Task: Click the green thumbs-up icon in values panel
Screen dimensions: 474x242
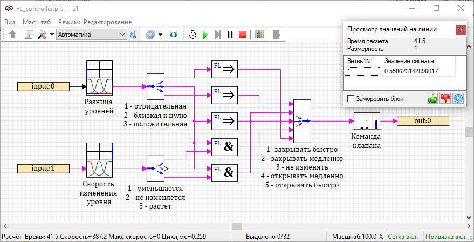Action: tap(432, 98)
